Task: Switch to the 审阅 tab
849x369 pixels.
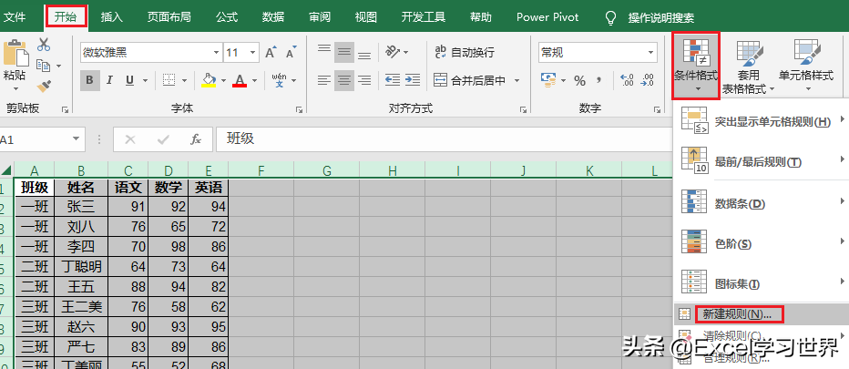Action: 320,16
